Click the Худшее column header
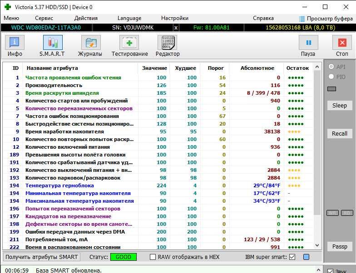The width and height of the screenshot is (356, 273). pos(185,68)
